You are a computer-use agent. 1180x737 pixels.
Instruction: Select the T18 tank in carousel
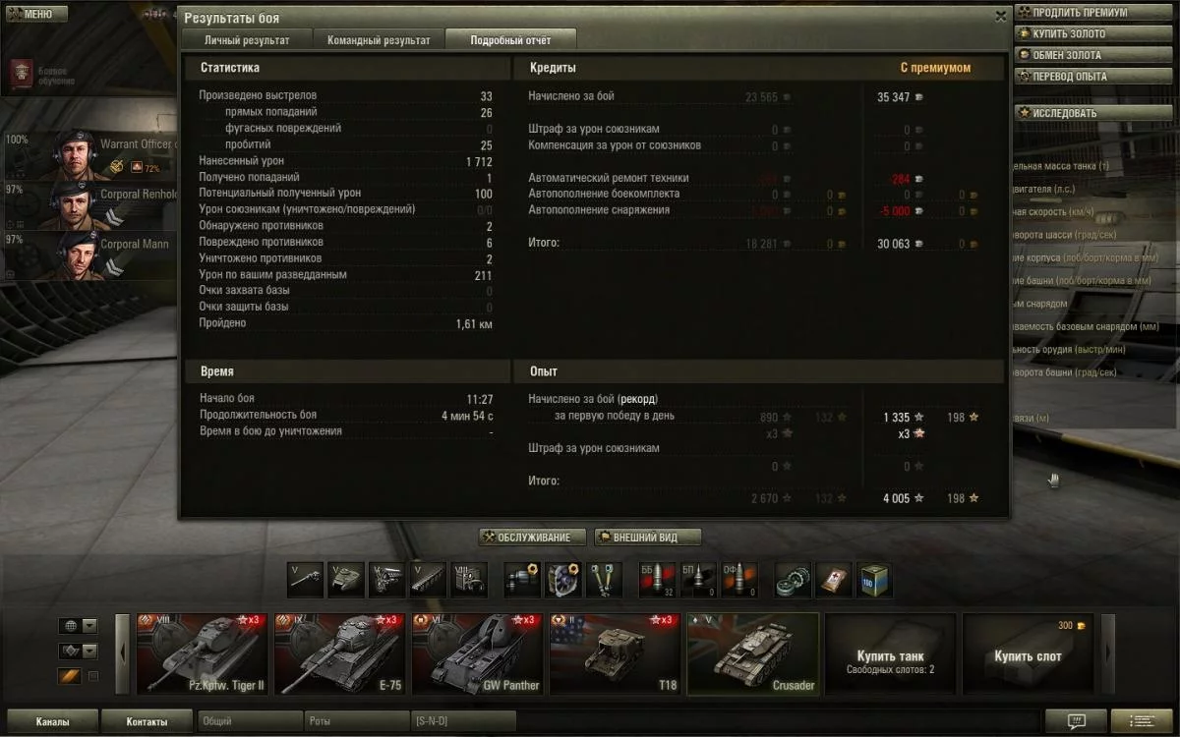click(x=615, y=654)
